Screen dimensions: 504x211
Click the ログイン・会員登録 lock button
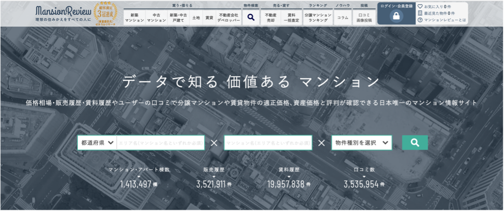396,14
